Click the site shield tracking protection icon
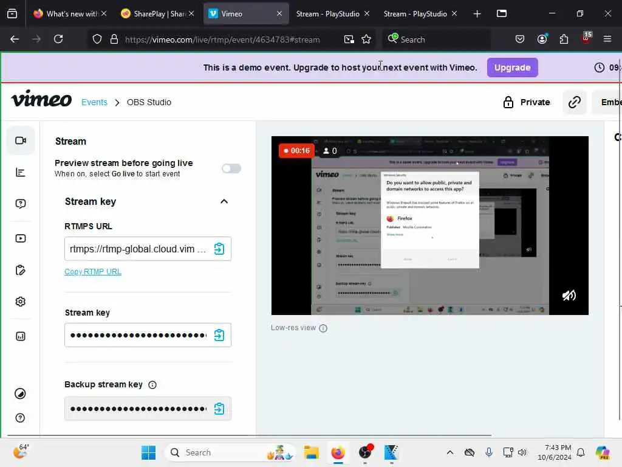This screenshot has width=622, height=467. pos(97,40)
